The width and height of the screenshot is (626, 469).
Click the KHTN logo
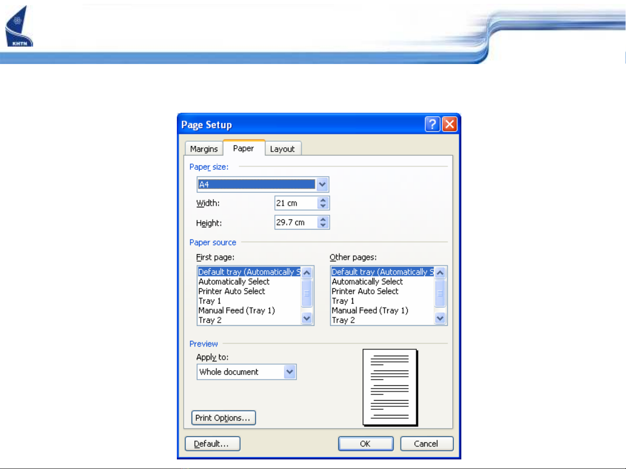pos(19,27)
